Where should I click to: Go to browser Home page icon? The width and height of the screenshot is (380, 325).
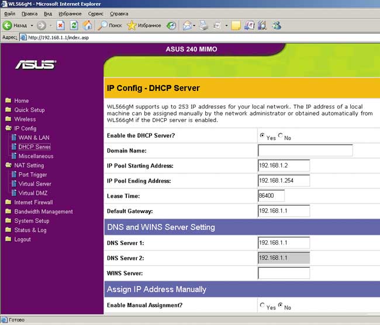click(x=87, y=26)
